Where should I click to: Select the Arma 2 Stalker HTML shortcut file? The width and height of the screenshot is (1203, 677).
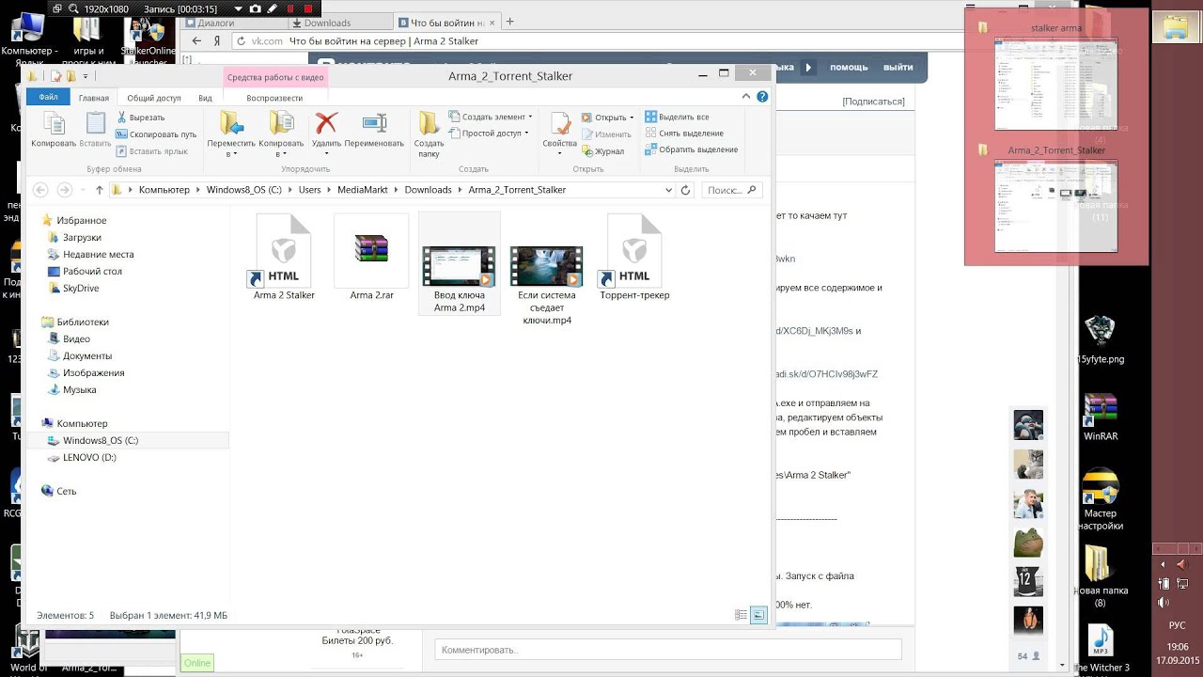(x=284, y=258)
